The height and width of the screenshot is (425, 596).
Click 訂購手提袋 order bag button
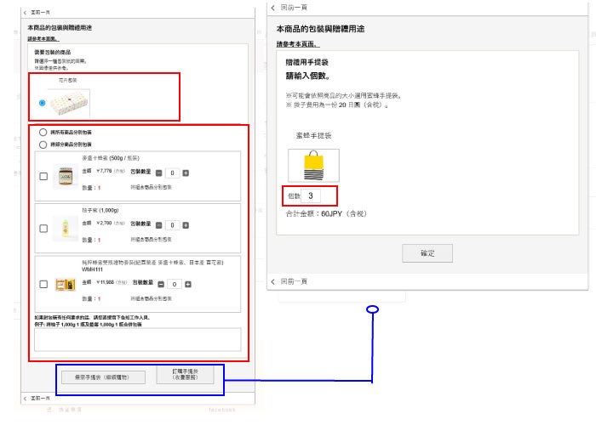tap(185, 374)
